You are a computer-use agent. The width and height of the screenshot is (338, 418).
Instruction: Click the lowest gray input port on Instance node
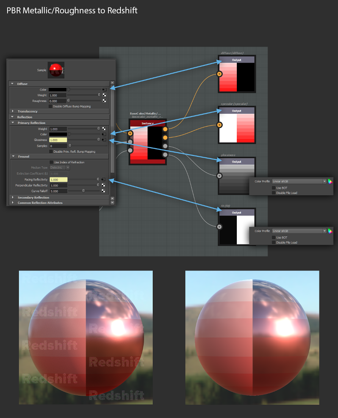tap(130, 150)
